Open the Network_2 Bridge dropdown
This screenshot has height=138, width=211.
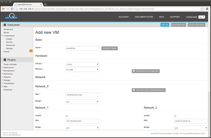[x=191, y=128]
